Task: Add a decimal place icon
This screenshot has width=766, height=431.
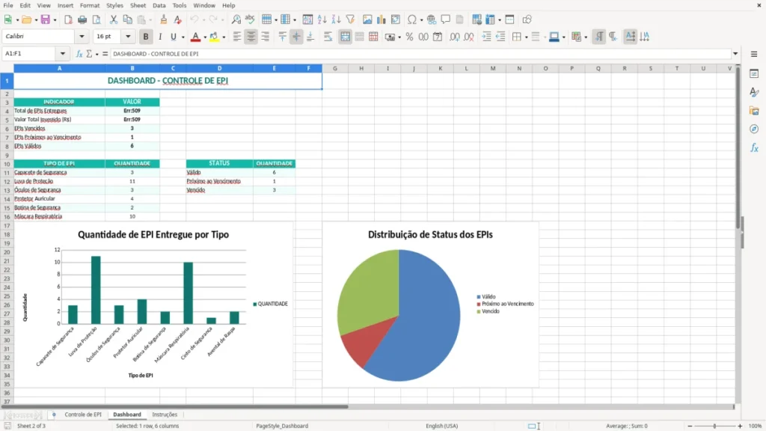Action: pyautogui.click(x=454, y=37)
